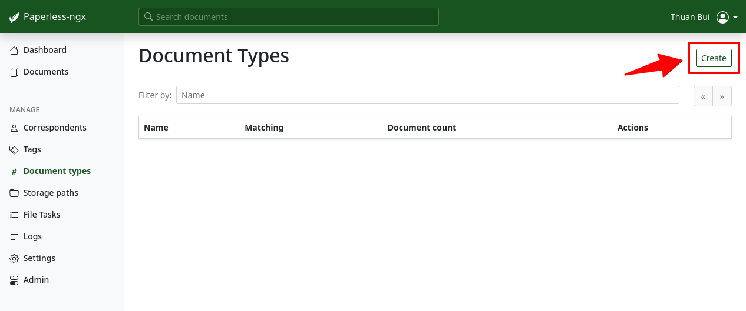The height and width of the screenshot is (311, 746).
Task: Go to next page of results
Action: pos(722,96)
